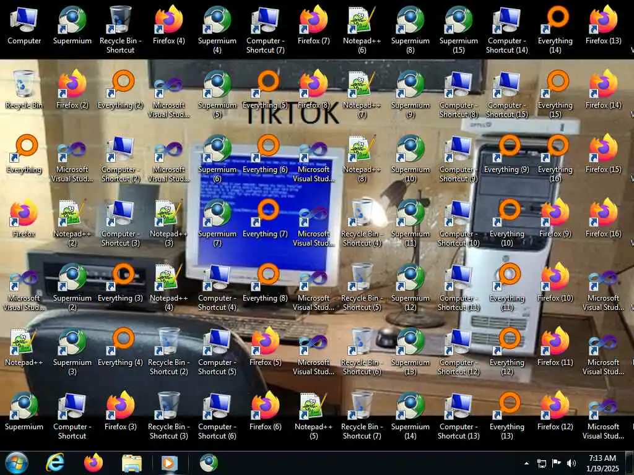Select Everything (4) shortcut
Image resolution: width=634 pixels, height=475 pixels.
pyautogui.click(x=121, y=346)
